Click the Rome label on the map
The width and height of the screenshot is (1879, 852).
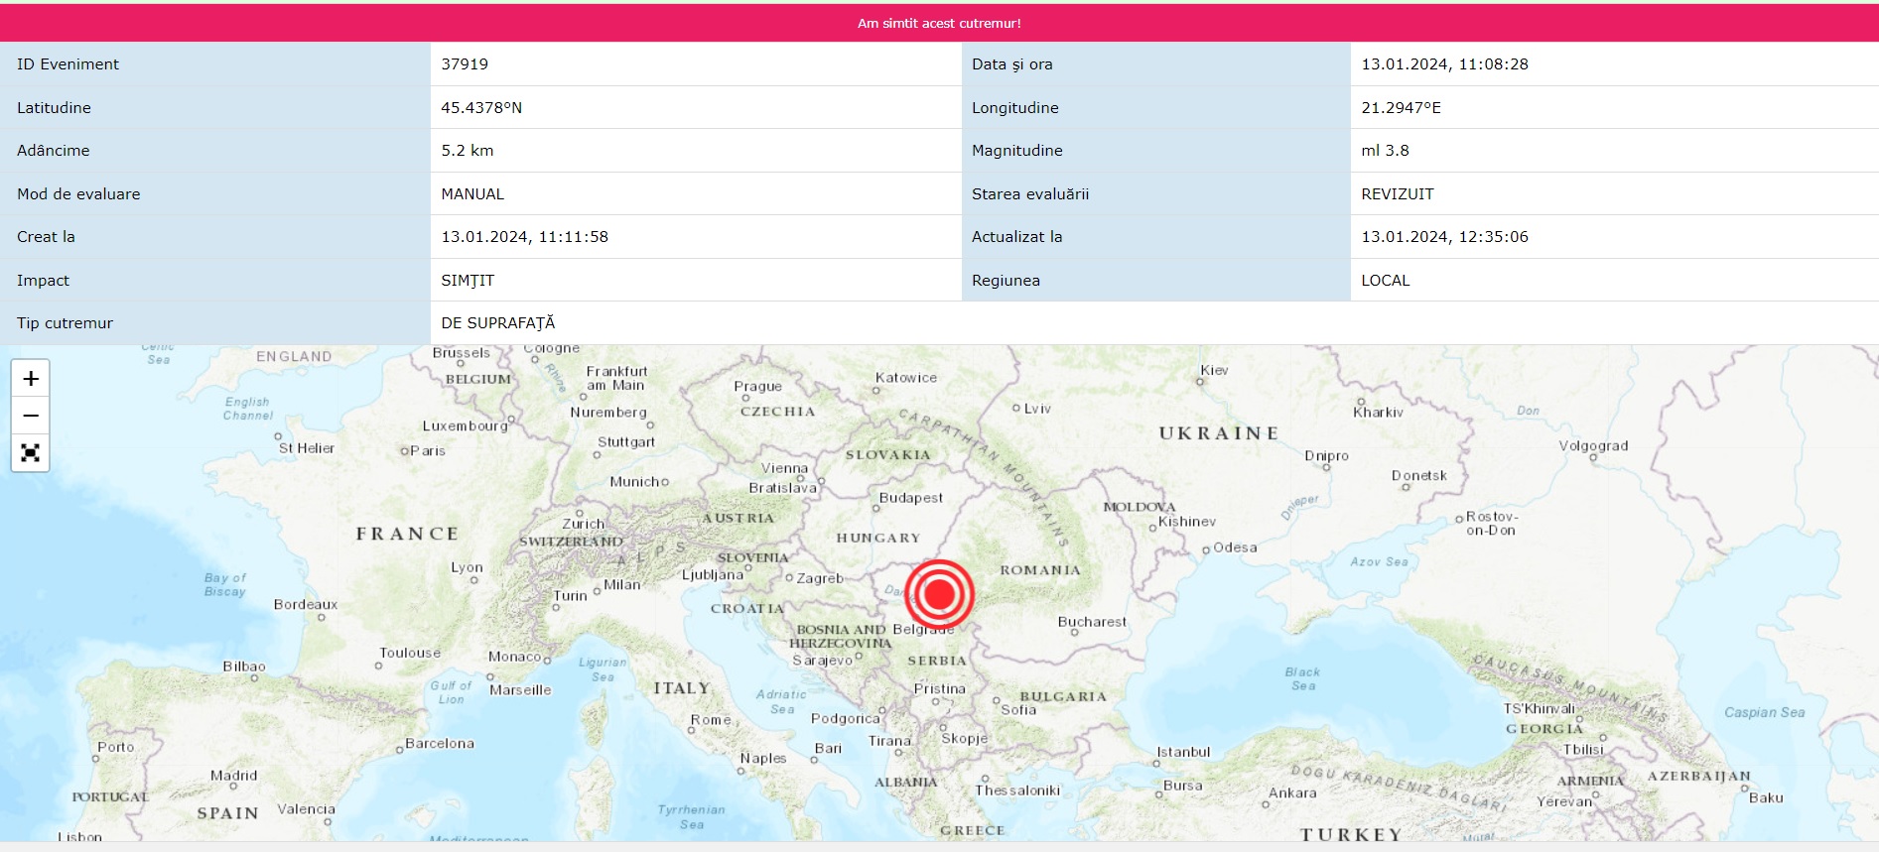point(711,720)
